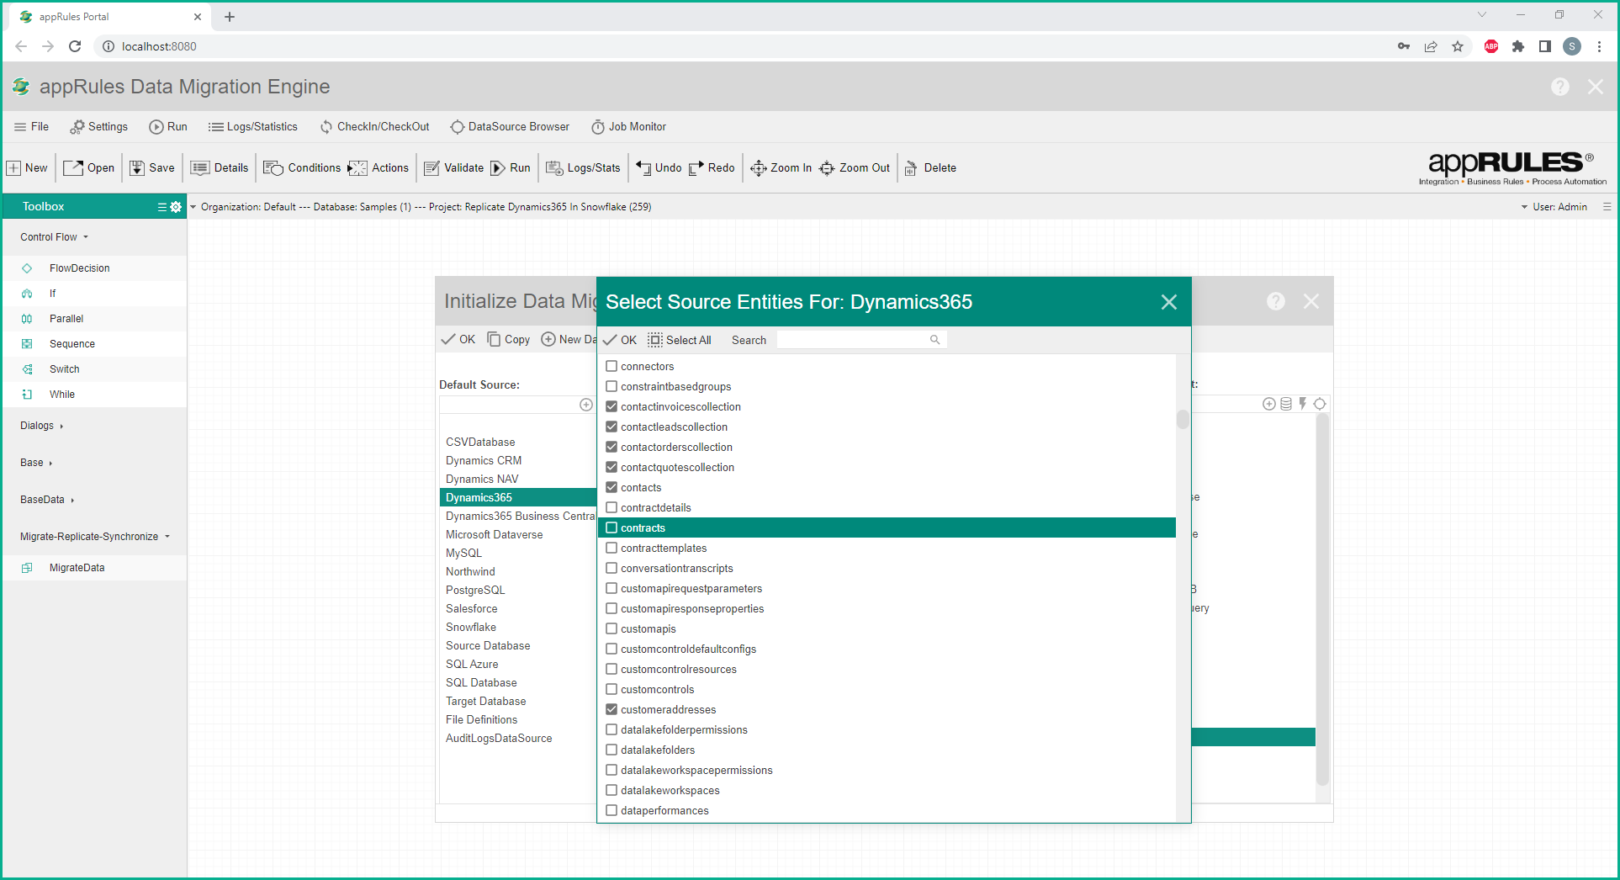Screen dimensions: 1620x880
Task: Check the connectors entity checkbox
Action: 611,366
